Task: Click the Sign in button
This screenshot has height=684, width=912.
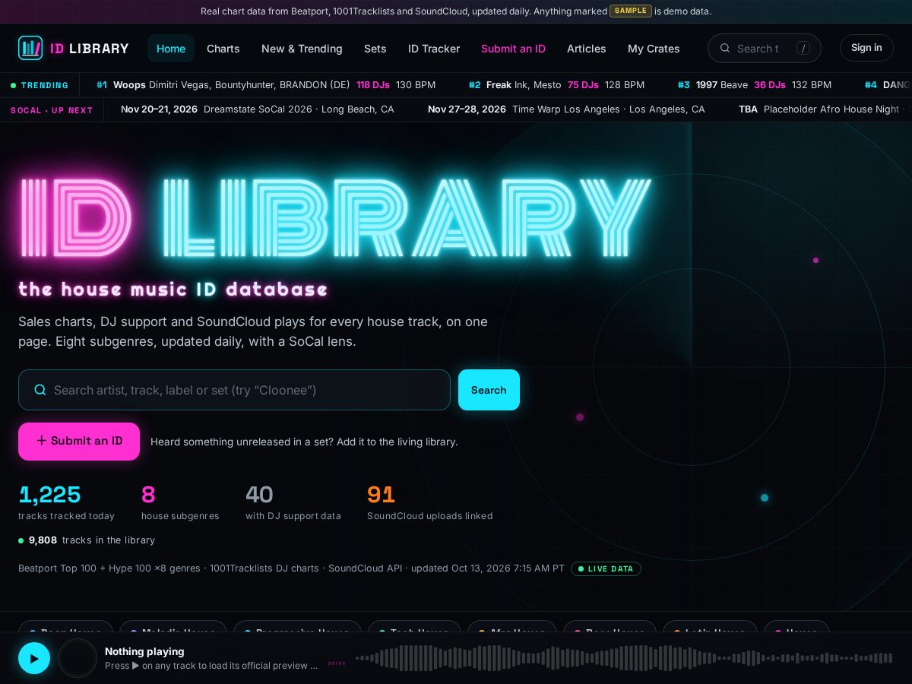Action: [x=866, y=48]
